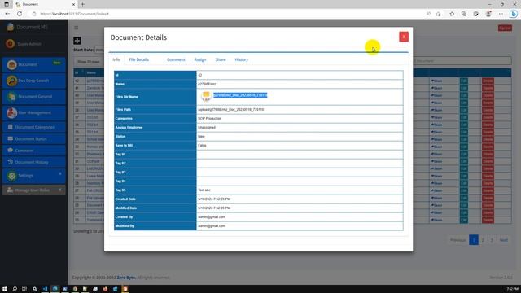This screenshot has height=293, width=521.
Task: Open the Share tab
Action: [221, 59]
